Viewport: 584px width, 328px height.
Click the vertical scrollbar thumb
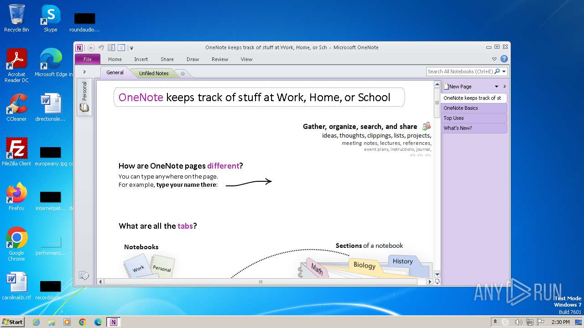(x=437, y=103)
